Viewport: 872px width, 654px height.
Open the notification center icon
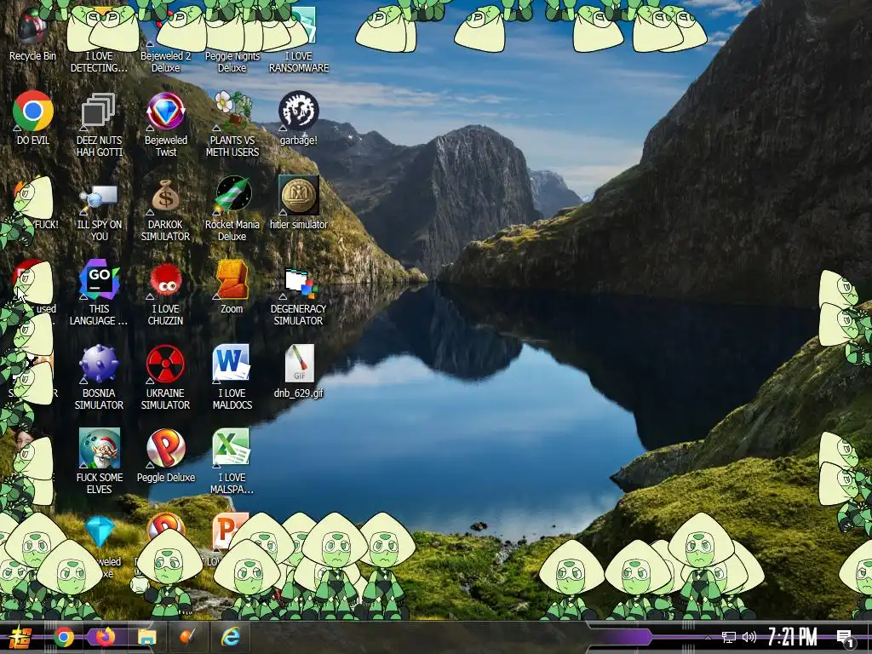coord(845,639)
